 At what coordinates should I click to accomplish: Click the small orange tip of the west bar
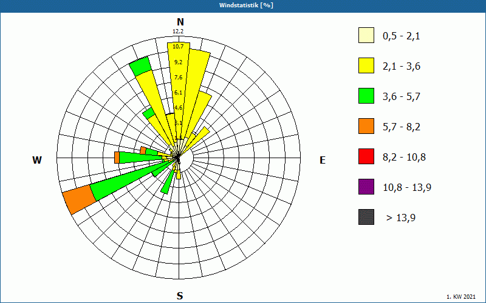point(117,158)
